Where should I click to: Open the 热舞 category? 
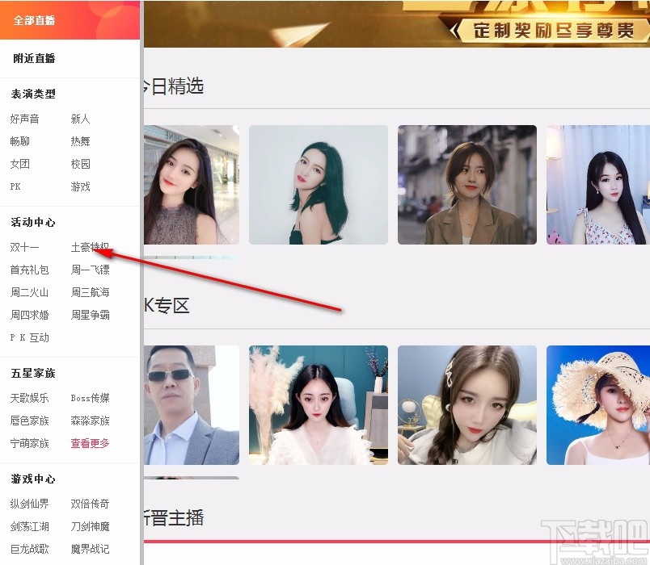pos(80,141)
